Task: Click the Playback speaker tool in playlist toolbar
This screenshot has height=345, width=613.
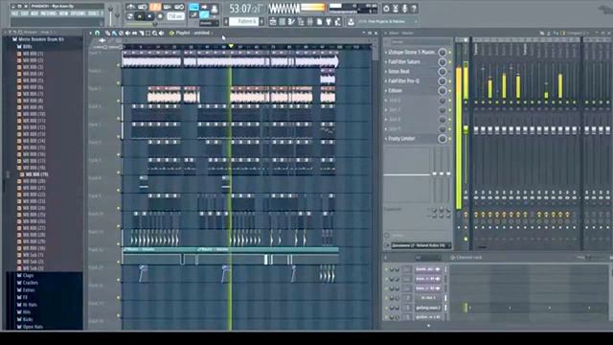Action: point(161,33)
